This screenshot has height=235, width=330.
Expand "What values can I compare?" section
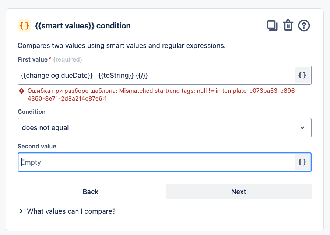[71, 211]
